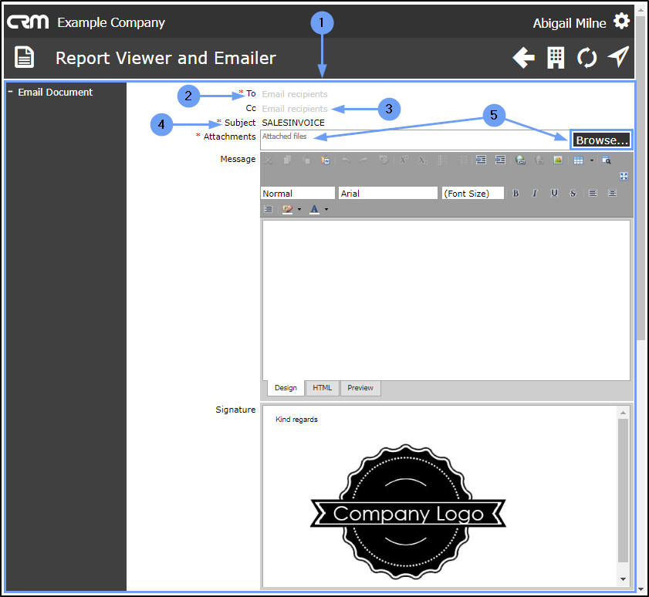Click the Redo arrow in message toolbar
The image size is (649, 597).
(363, 160)
